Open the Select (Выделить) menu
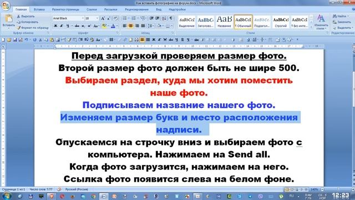Screen dimensions: 355x200 click(x=342, y=28)
